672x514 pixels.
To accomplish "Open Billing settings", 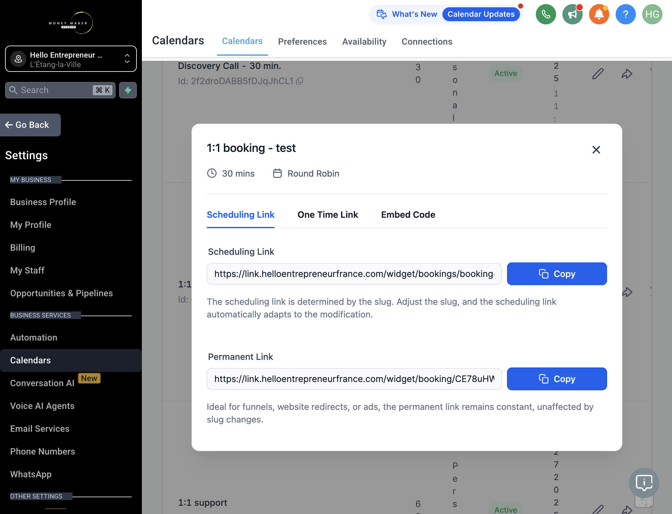I will point(22,248).
